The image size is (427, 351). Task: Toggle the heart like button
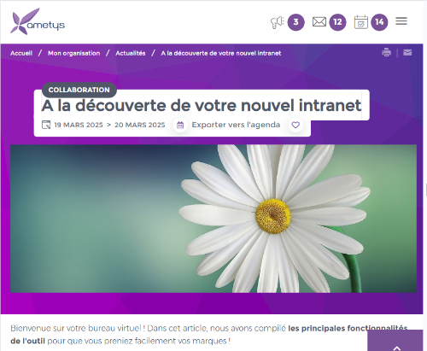295,125
